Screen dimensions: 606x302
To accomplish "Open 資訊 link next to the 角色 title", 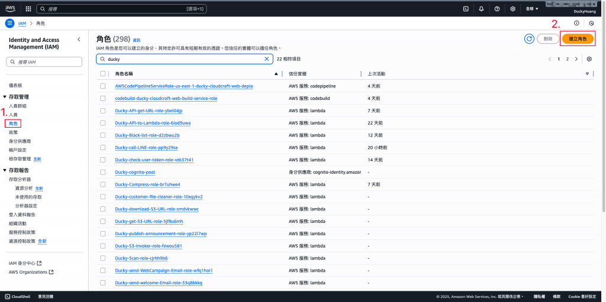I will [x=137, y=40].
